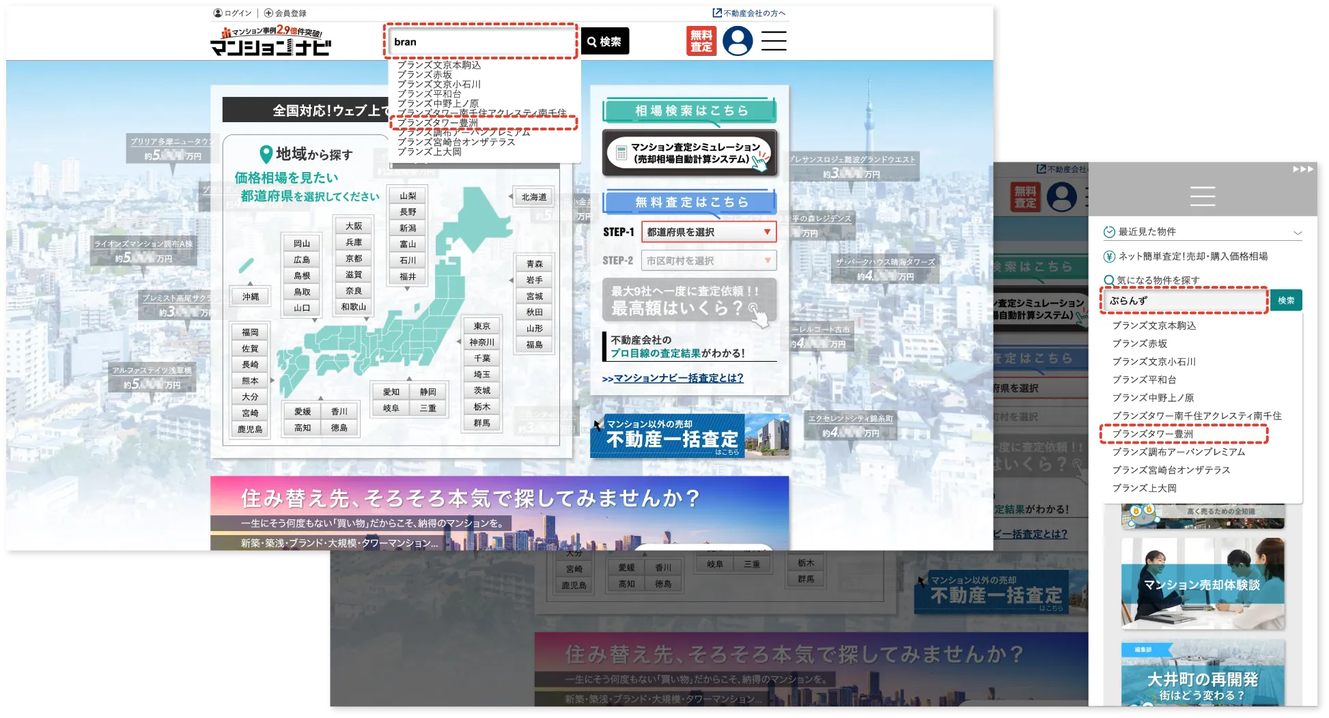Select suggestion ブランズ文京本駒込 in main dropdown
This screenshot has height=718, width=1329.
[x=439, y=65]
